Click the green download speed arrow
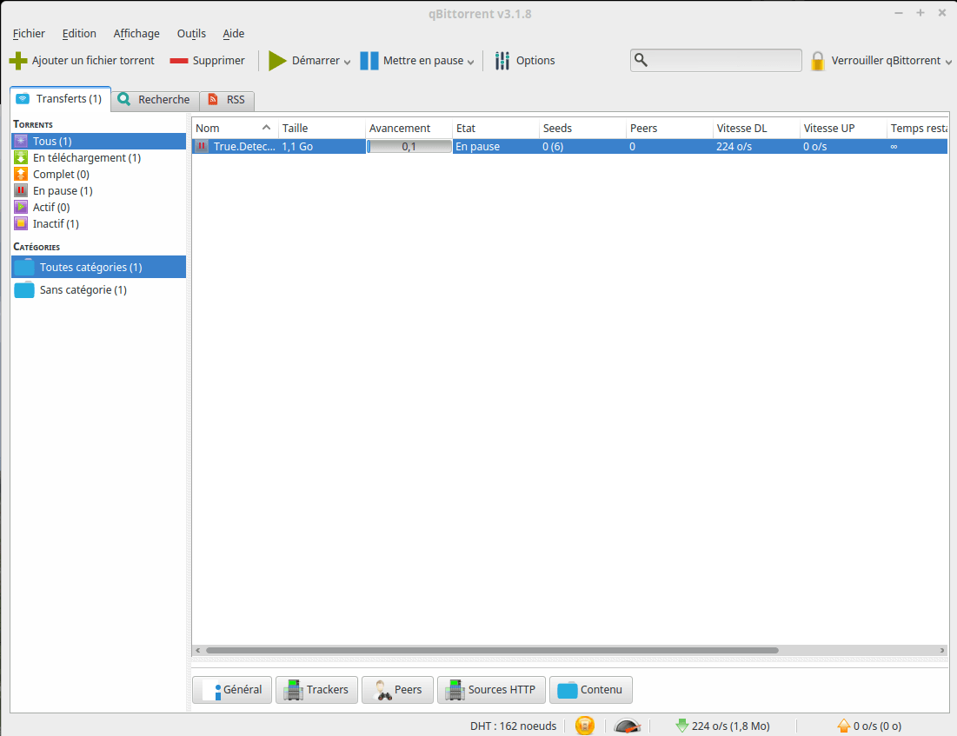This screenshot has width=957, height=736. click(x=682, y=726)
